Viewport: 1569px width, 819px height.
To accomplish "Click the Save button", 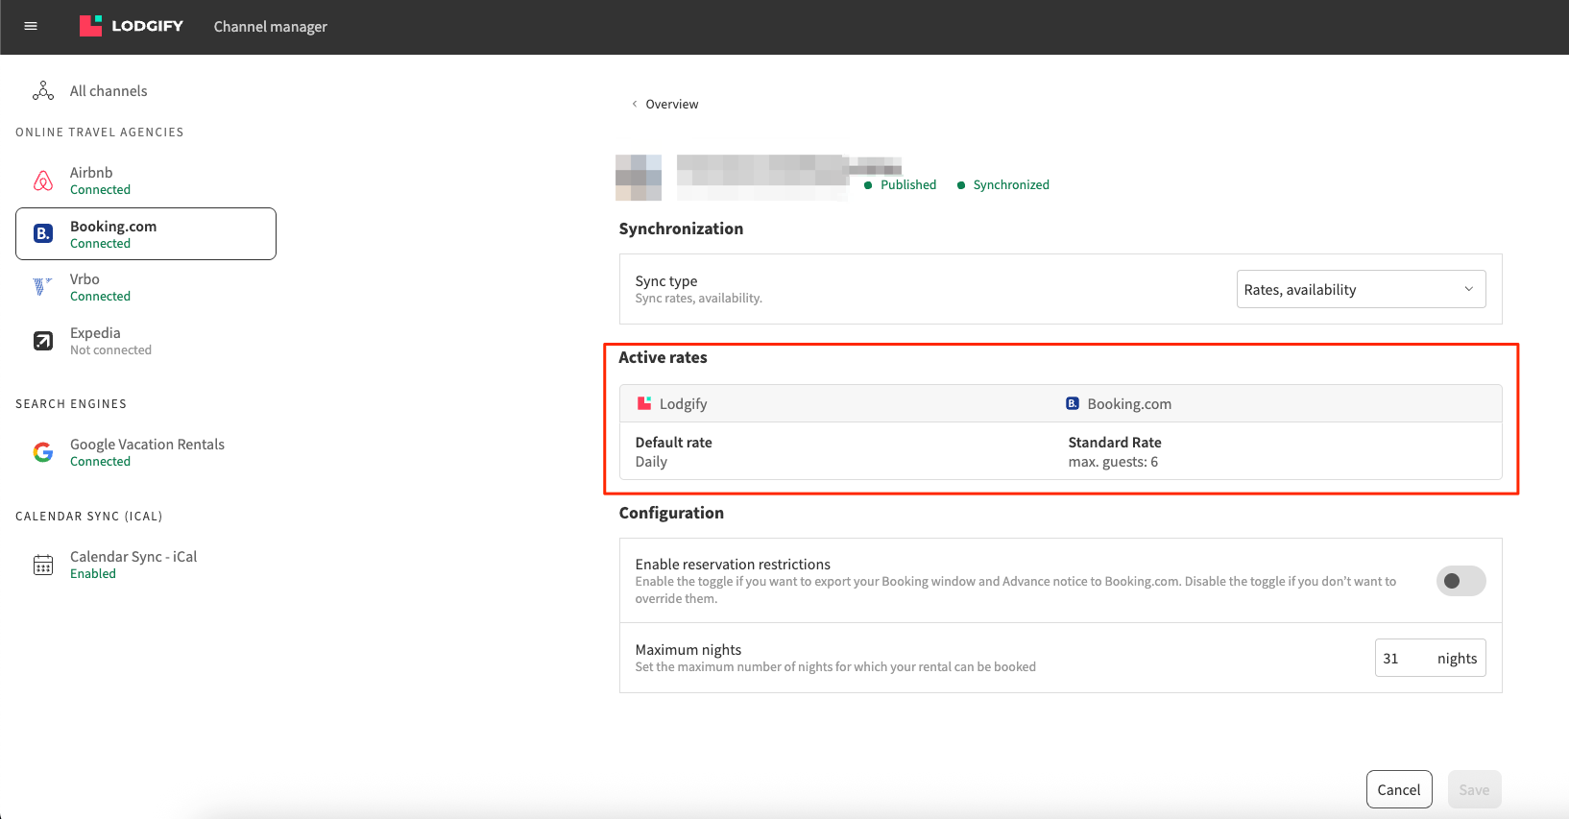I will point(1473,789).
